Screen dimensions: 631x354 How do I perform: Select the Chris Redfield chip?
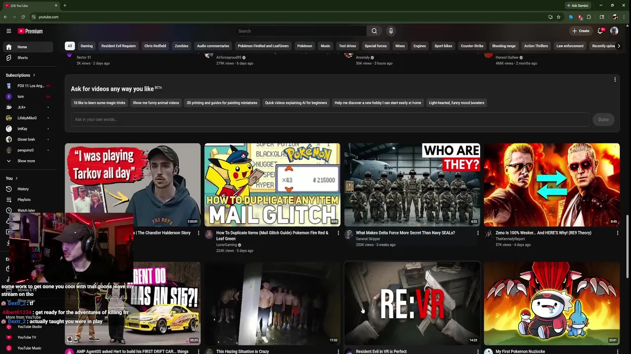click(155, 46)
